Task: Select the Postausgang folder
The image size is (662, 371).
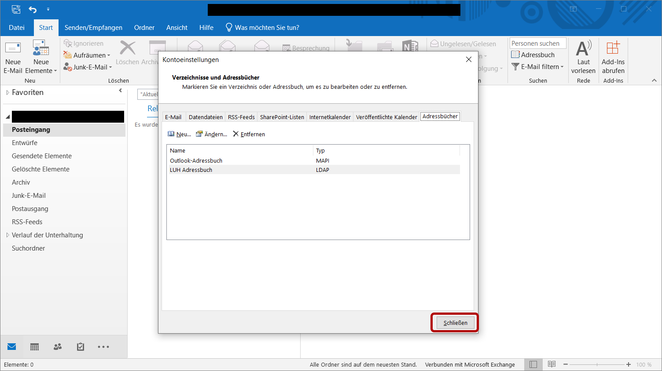Action: [64, 209]
